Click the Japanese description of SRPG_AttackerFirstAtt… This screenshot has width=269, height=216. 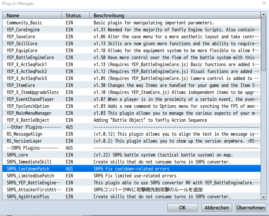(148, 190)
